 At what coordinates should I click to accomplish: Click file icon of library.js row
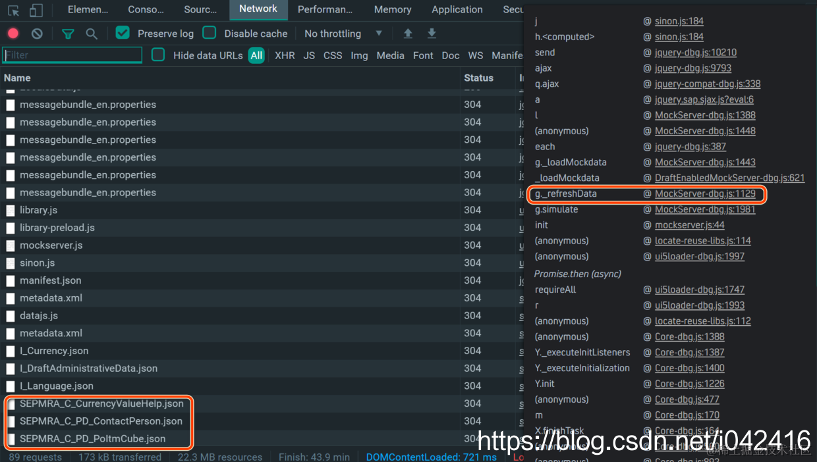[x=10, y=211]
